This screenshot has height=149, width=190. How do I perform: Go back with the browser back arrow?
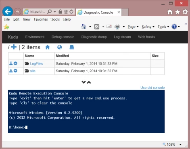point(8,12)
